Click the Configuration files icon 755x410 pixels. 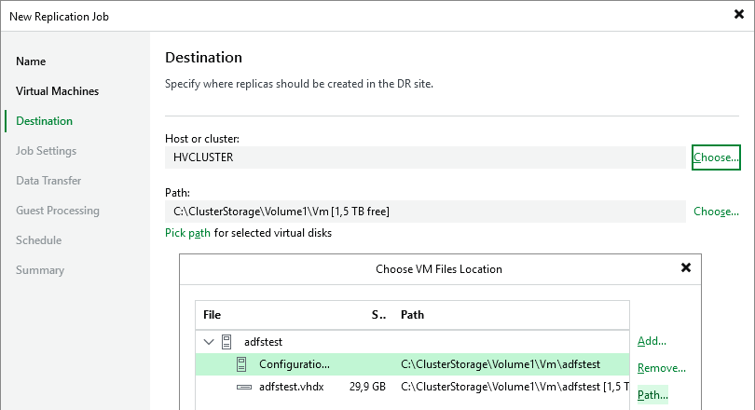241,364
